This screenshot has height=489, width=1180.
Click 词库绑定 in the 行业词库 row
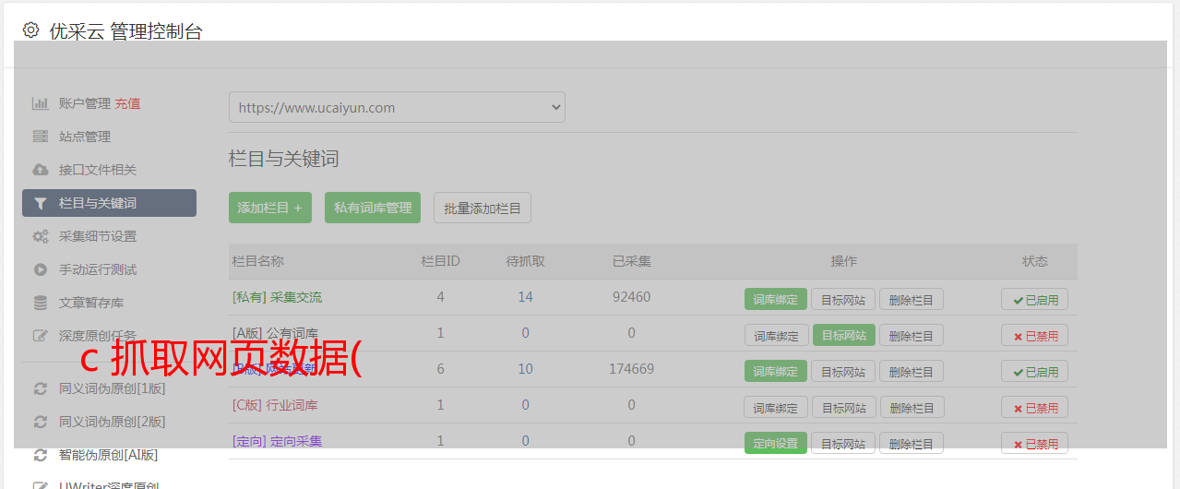[776, 407]
